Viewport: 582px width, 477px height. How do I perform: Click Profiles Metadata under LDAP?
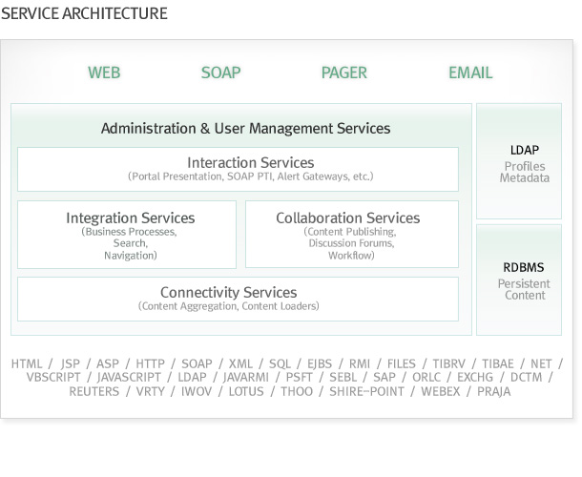(x=525, y=173)
